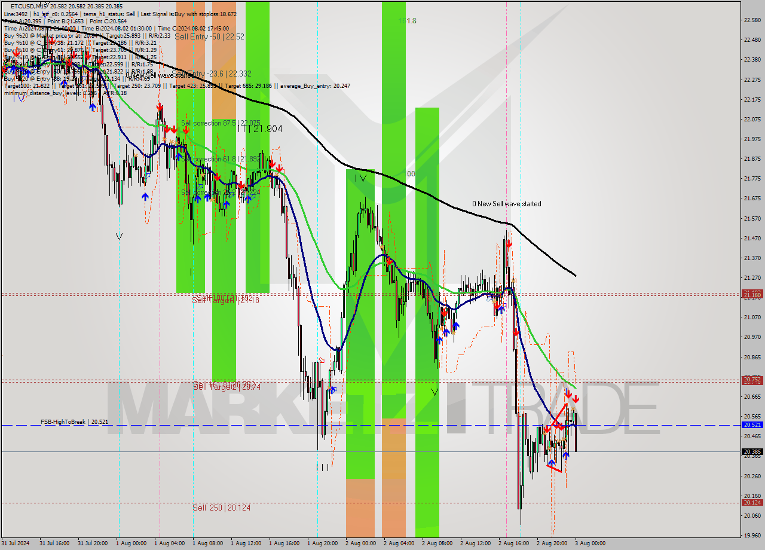Click the '1 Aug 04:00' time label
The width and height of the screenshot is (765, 550).
coord(170,543)
